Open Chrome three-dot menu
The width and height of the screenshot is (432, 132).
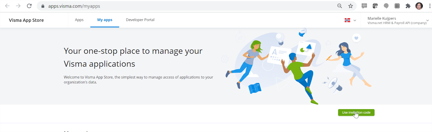coord(430,6)
